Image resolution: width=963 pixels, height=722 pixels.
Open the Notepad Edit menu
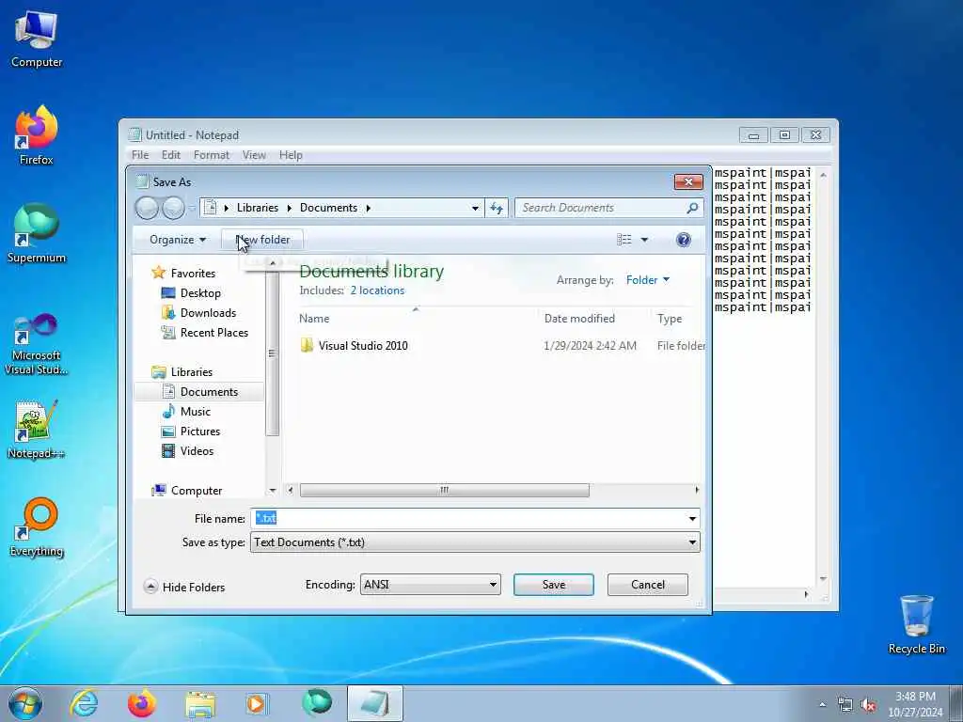pyautogui.click(x=171, y=155)
